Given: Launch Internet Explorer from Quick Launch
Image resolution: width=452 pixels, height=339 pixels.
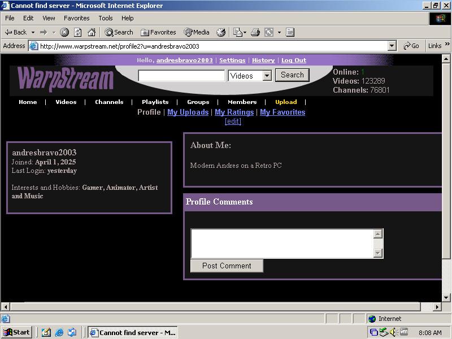Looking at the screenshot, I should pos(59,333).
